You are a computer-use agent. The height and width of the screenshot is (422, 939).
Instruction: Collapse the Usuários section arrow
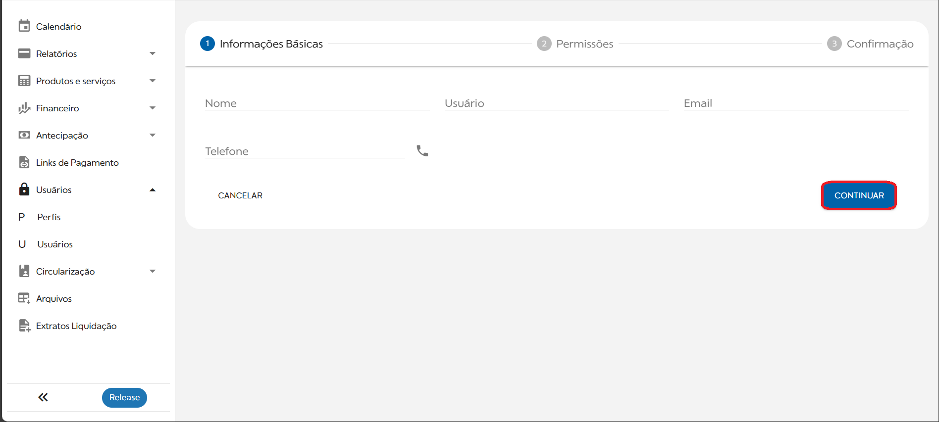pyautogui.click(x=153, y=189)
